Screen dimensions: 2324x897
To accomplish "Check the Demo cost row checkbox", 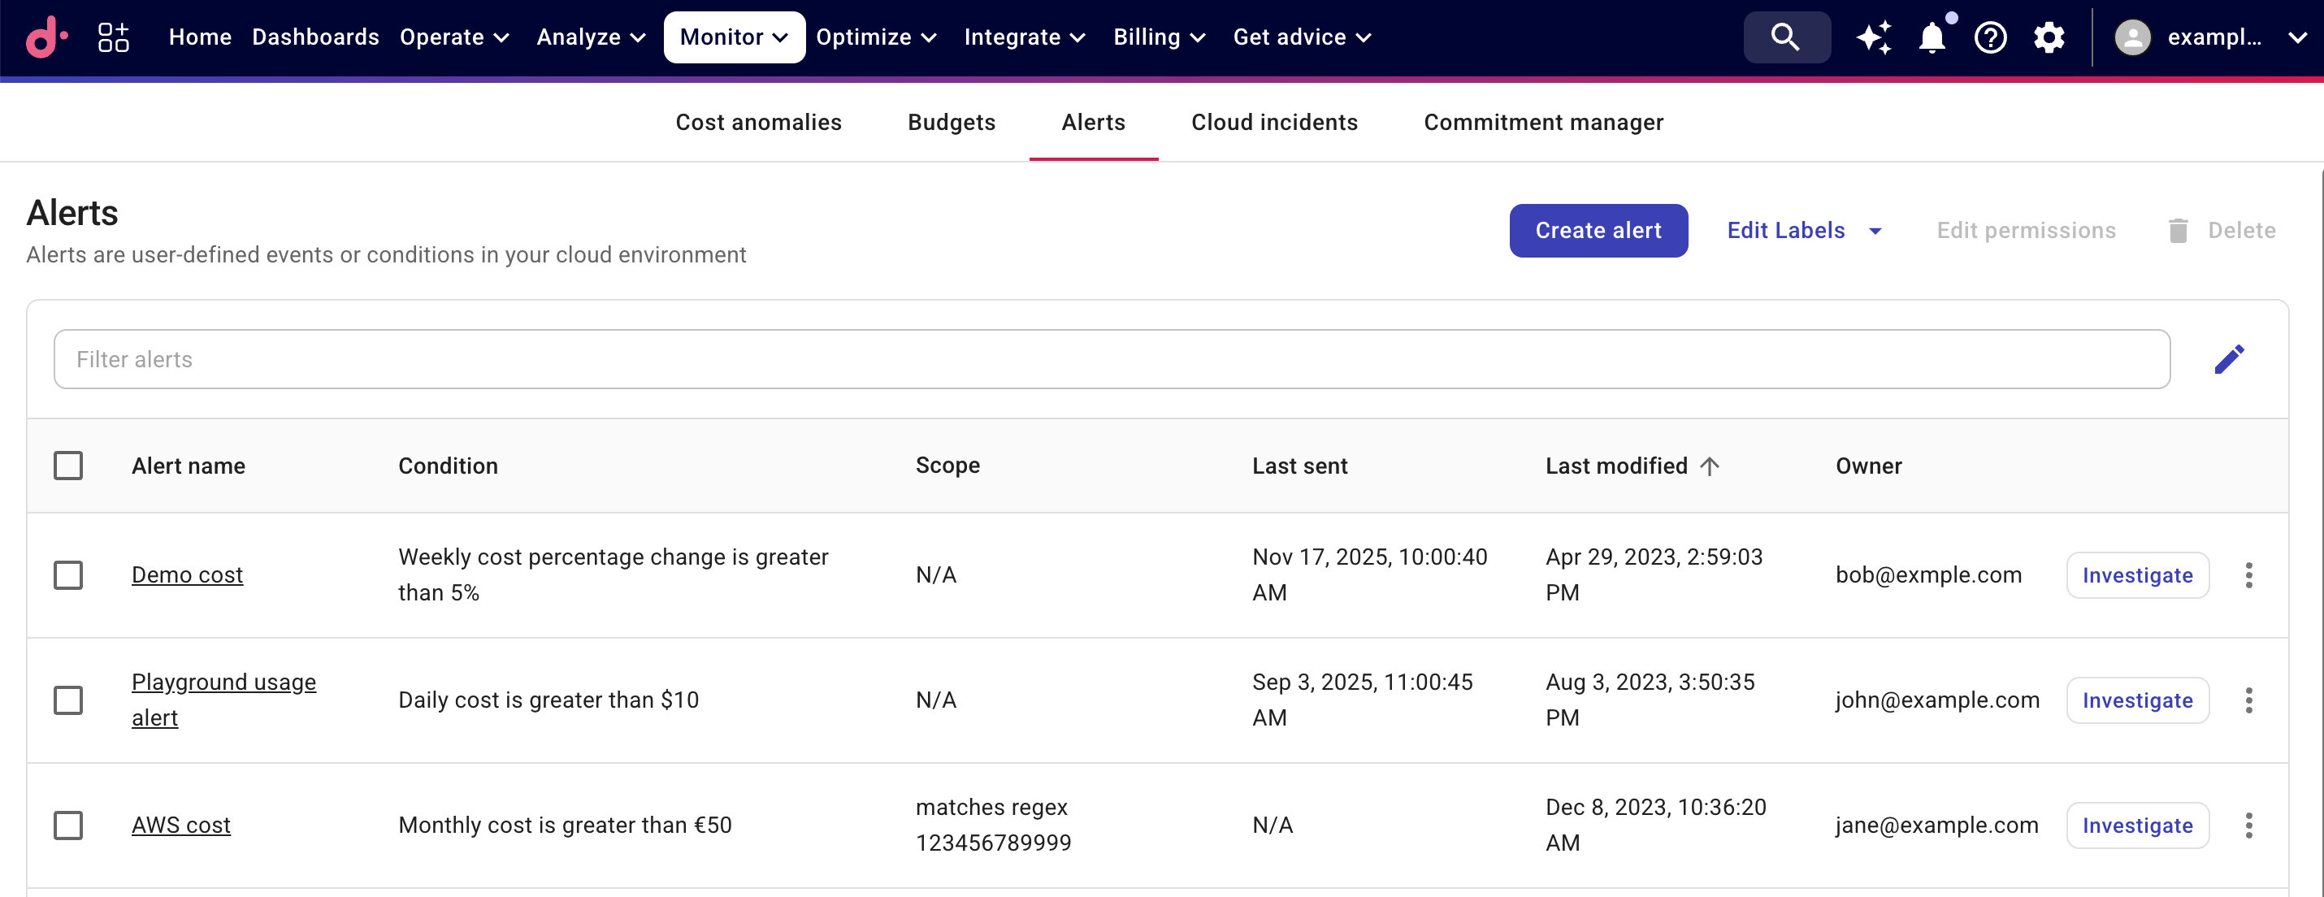I will 67,574.
